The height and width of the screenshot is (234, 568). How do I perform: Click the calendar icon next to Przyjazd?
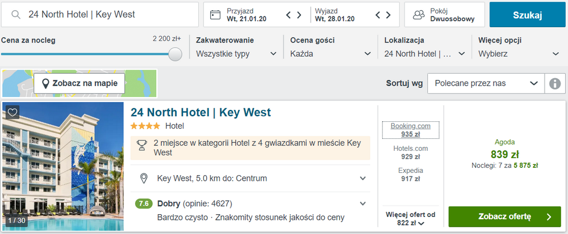[215, 15]
